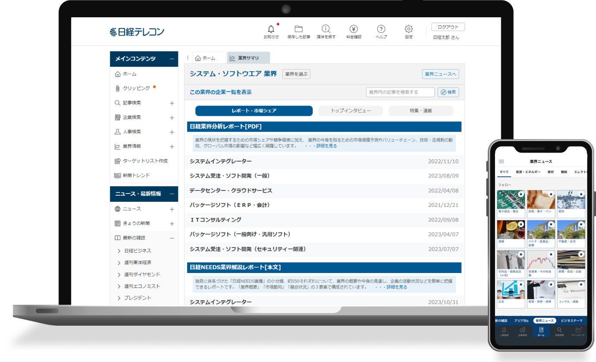This screenshot has width=596, height=362.
Task: Select the レポート・市場シェア tab
Action: click(254, 111)
